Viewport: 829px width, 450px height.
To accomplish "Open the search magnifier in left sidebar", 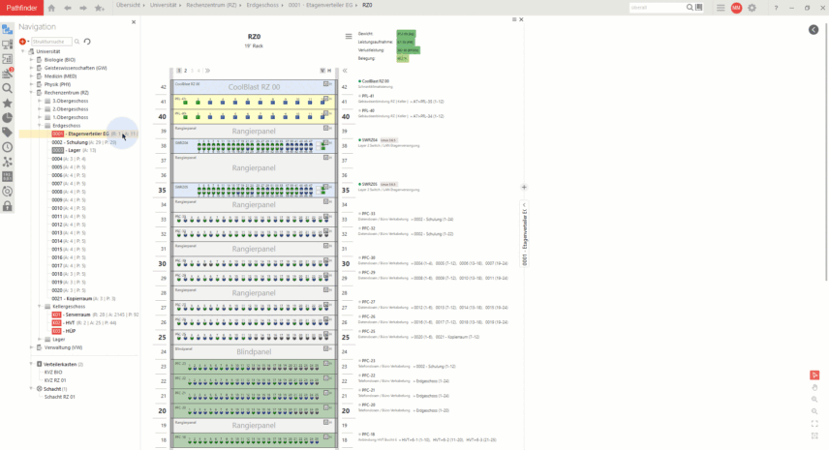I will click(x=8, y=88).
